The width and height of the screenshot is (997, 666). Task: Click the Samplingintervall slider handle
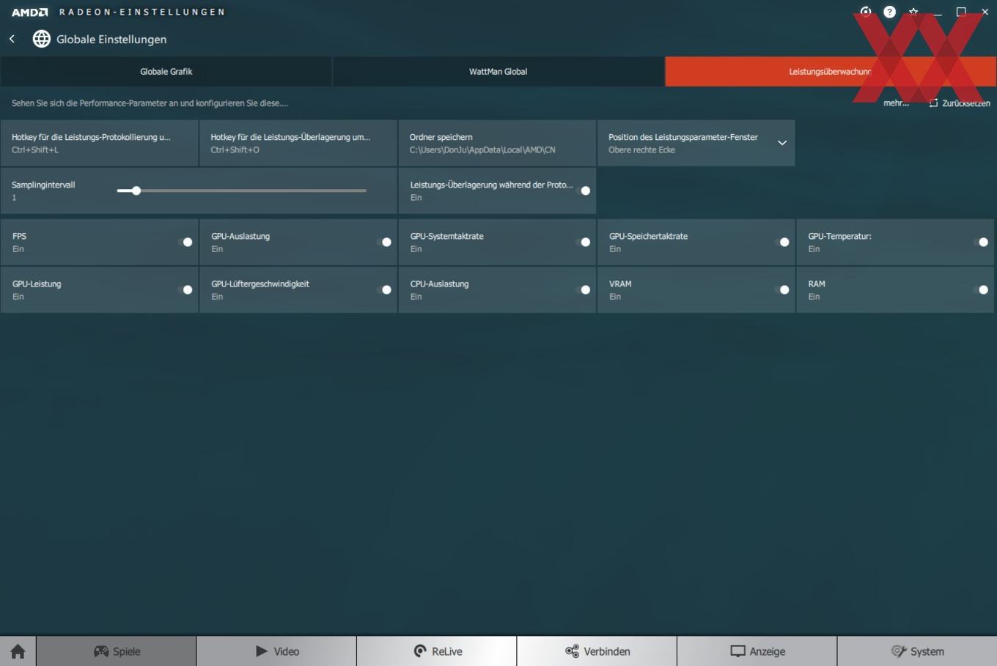[136, 190]
